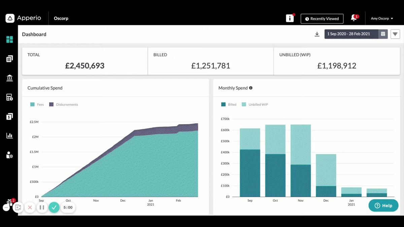This screenshot has height=227, width=404.
Task: Open the documents icon in sidebar
Action: point(9,59)
